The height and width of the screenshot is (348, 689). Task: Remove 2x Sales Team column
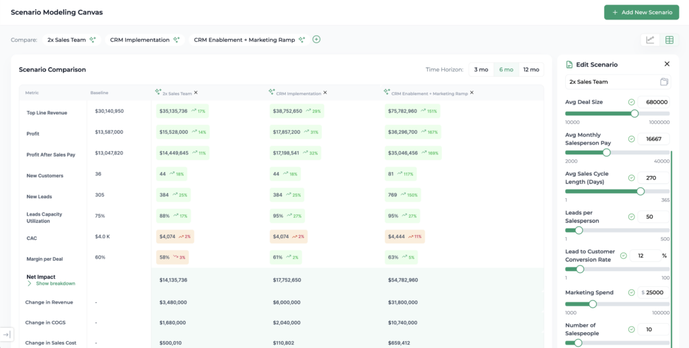point(196,93)
